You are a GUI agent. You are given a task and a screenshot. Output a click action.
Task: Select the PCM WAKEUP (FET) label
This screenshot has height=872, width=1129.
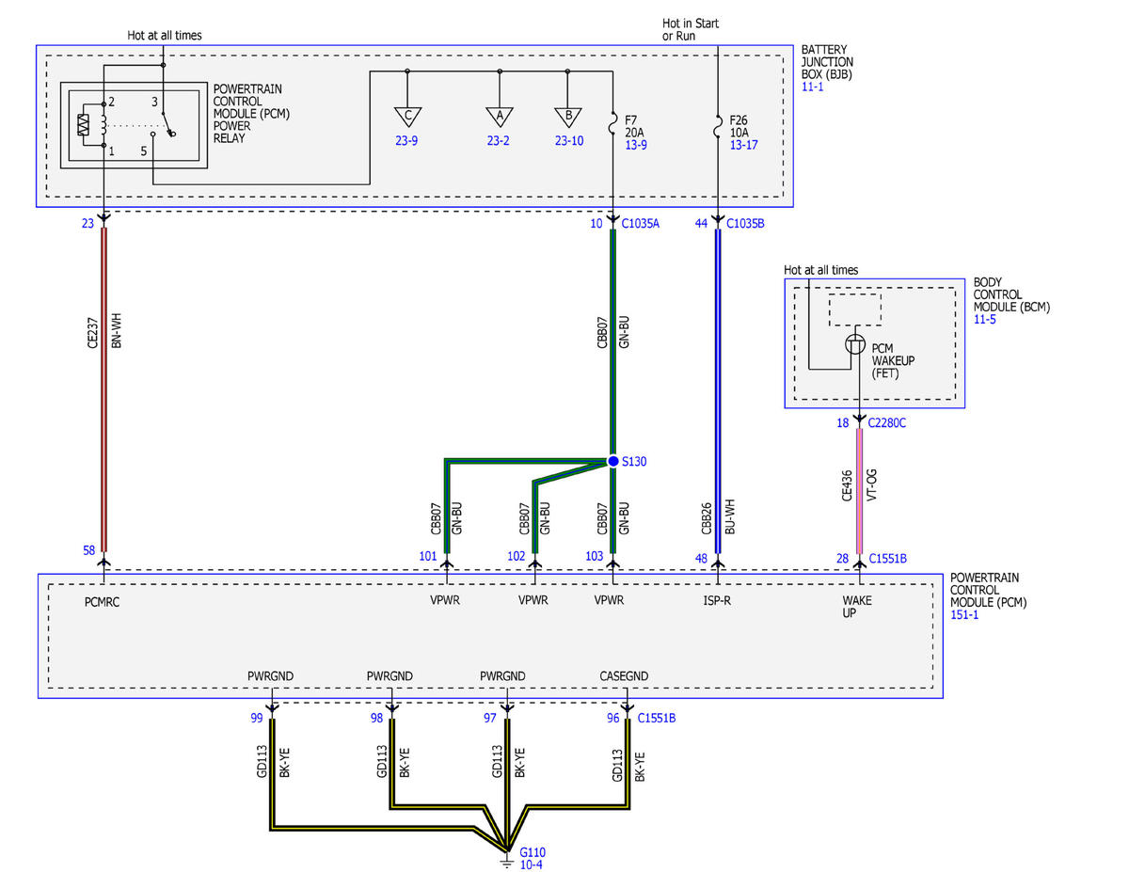(893, 360)
